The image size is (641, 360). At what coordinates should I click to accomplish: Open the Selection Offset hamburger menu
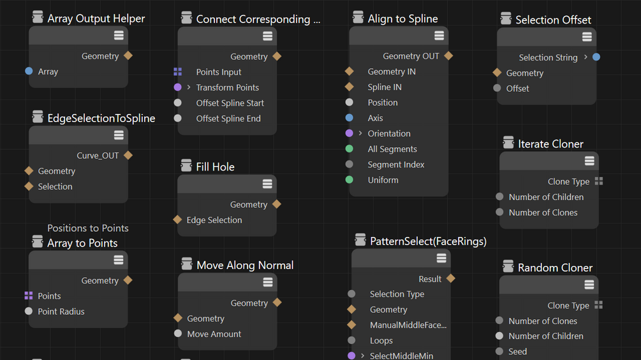(x=587, y=36)
